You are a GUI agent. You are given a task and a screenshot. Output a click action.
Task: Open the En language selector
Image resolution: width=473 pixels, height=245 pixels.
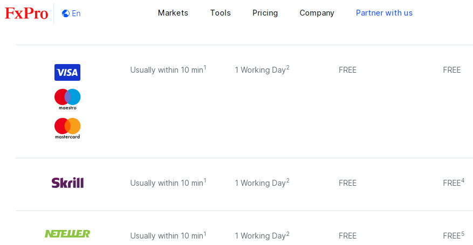click(76, 13)
